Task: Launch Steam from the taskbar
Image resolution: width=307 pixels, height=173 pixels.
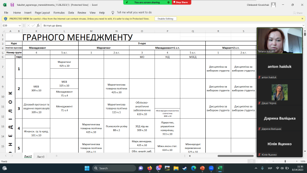Action: [185, 168]
